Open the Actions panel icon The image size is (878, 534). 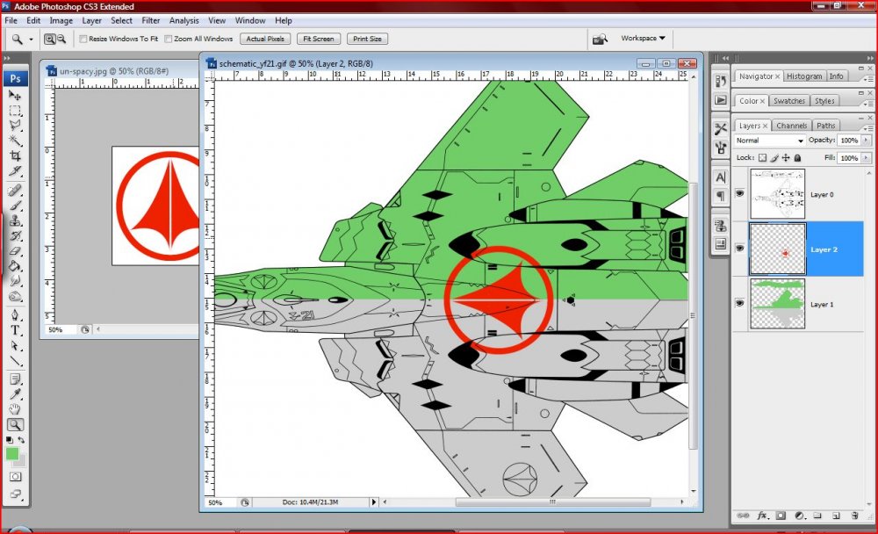(x=721, y=100)
